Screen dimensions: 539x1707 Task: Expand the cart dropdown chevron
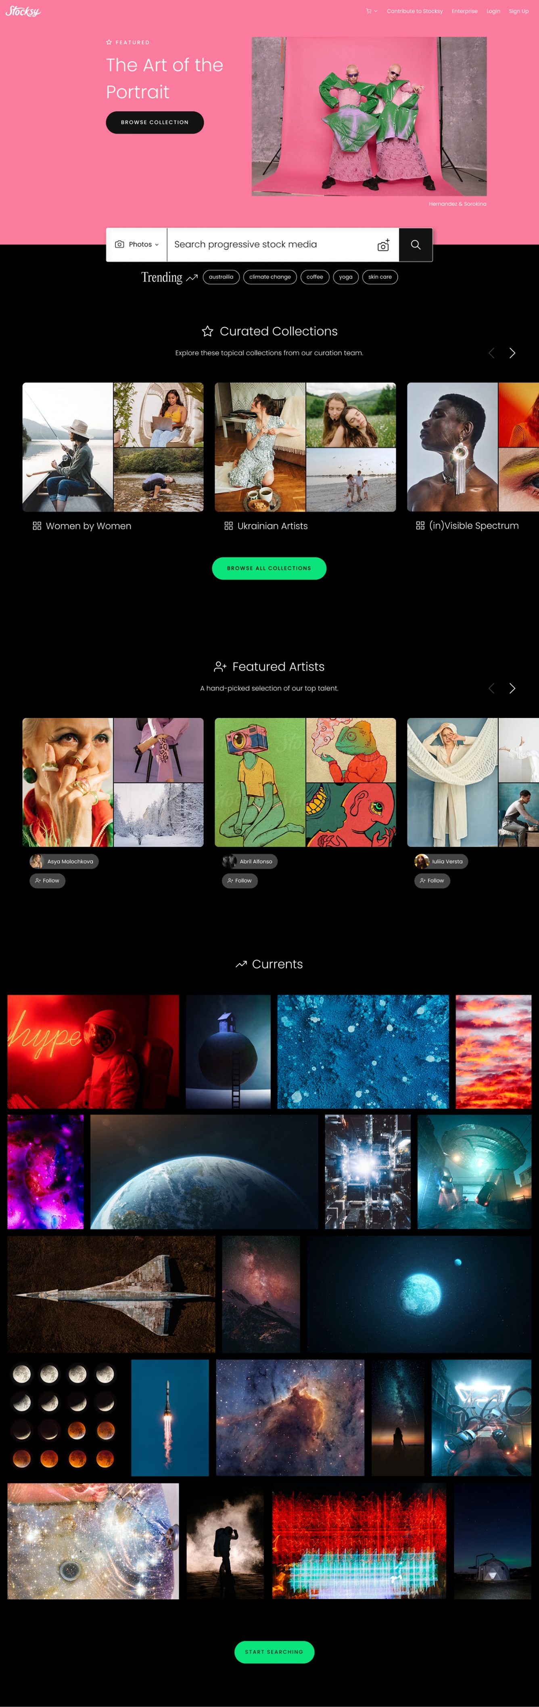376,11
